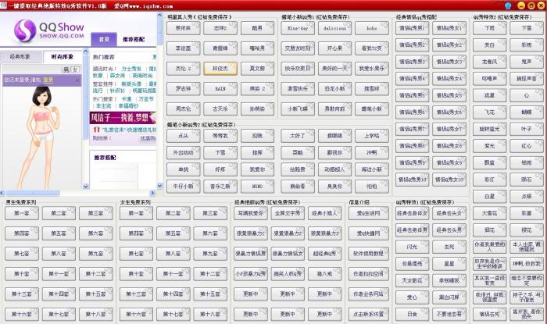Select the 嘻哈男 show button
The width and height of the screenshot is (547, 324).
(x=257, y=48)
